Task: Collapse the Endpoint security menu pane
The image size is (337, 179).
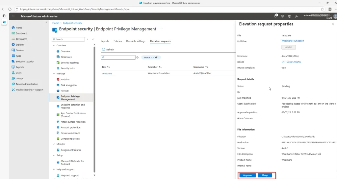Action: (93, 39)
